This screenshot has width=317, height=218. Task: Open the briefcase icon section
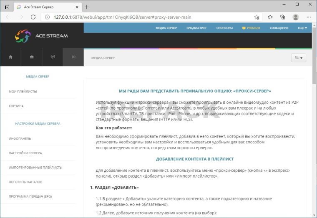32,57
